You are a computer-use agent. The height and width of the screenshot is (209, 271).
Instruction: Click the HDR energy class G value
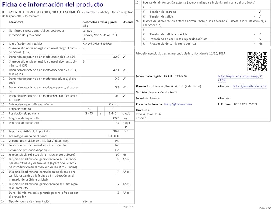[x=83, y=61]
